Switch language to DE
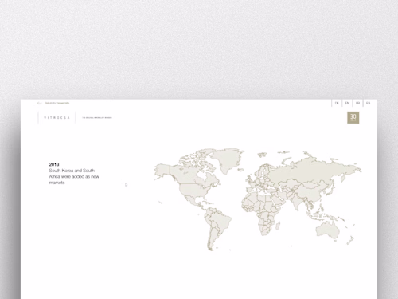Screen dimensions: 398x299 coord(337,103)
